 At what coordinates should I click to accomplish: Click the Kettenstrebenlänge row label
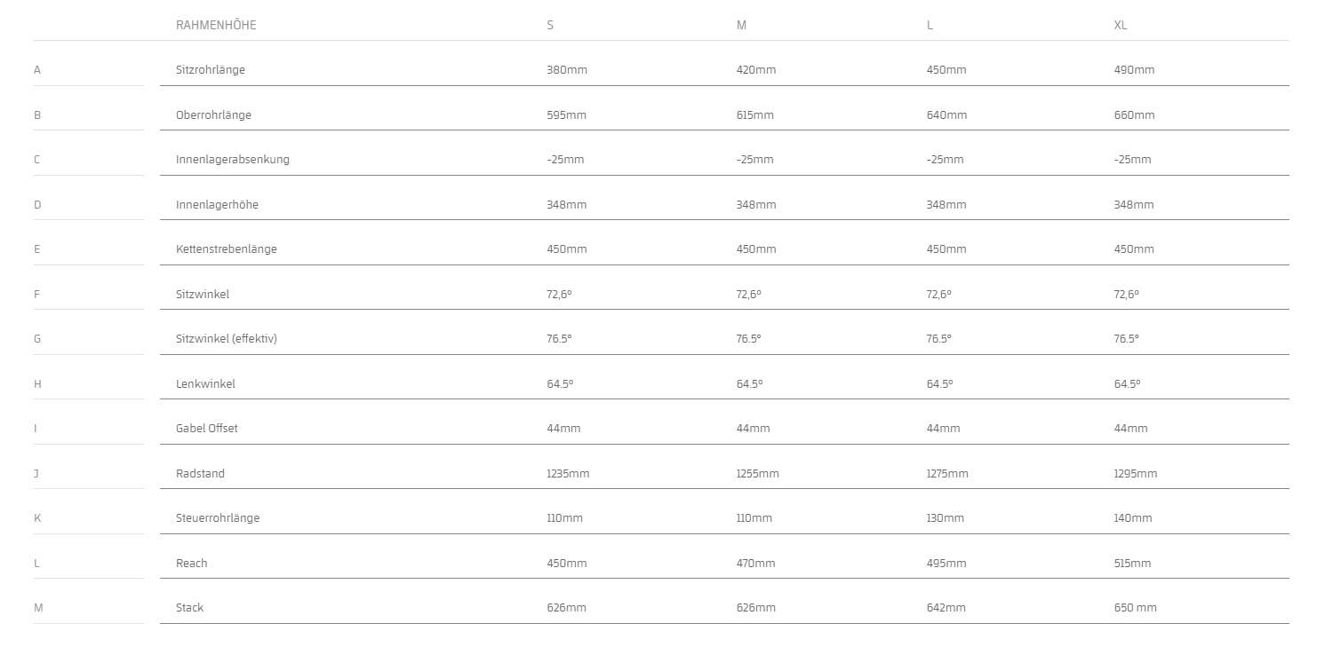[x=227, y=249]
